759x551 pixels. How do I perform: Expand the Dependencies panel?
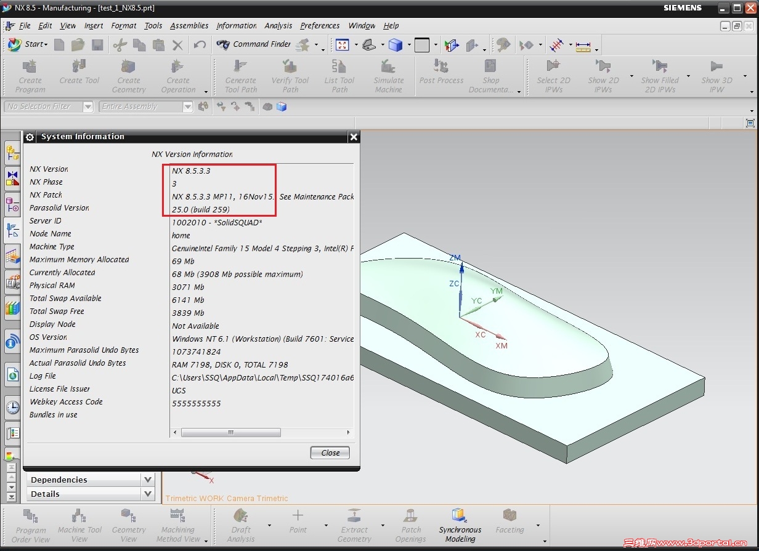90,480
